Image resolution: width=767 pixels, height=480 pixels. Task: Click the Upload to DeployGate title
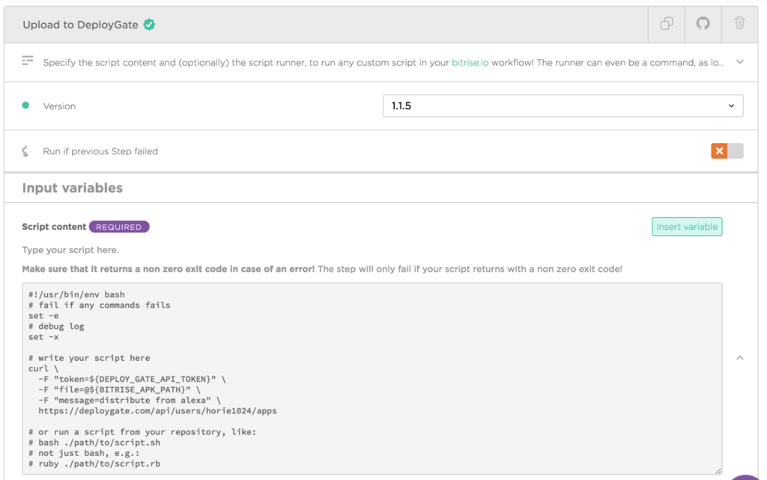pyautogui.click(x=80, y=25)
